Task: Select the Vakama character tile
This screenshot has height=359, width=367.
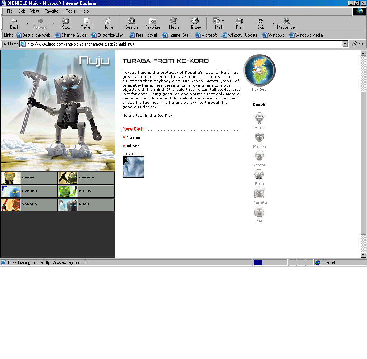Action: pos(29,204)
